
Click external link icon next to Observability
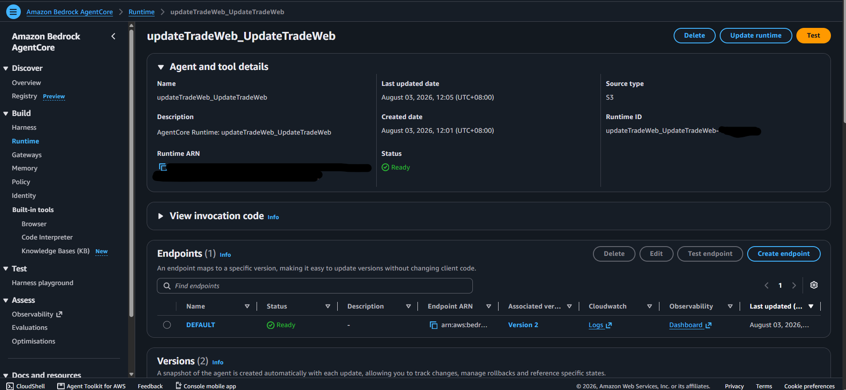pyautogui.click(x=59, y=314)
